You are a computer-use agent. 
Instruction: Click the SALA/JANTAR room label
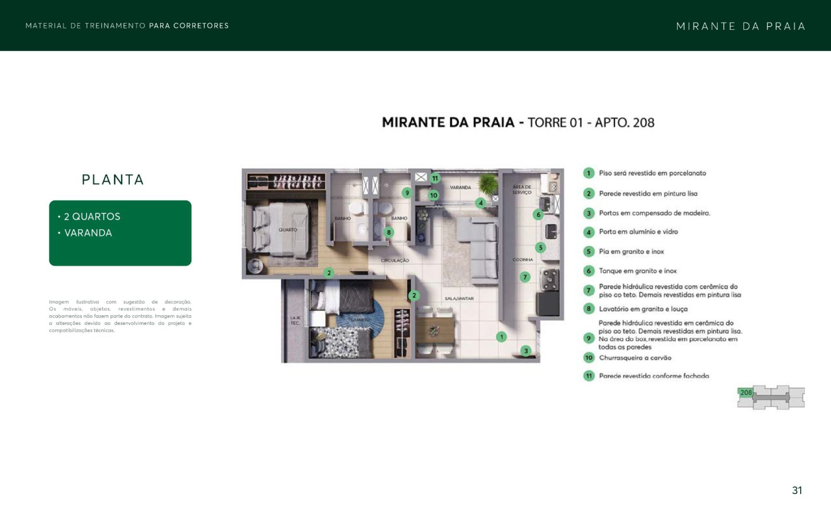click(x=459, y=299)
